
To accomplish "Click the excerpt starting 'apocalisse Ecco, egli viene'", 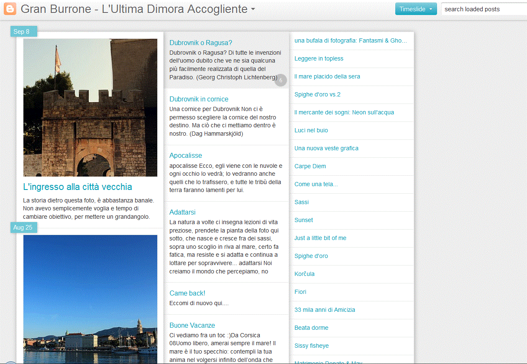I will tap(226, 178).
